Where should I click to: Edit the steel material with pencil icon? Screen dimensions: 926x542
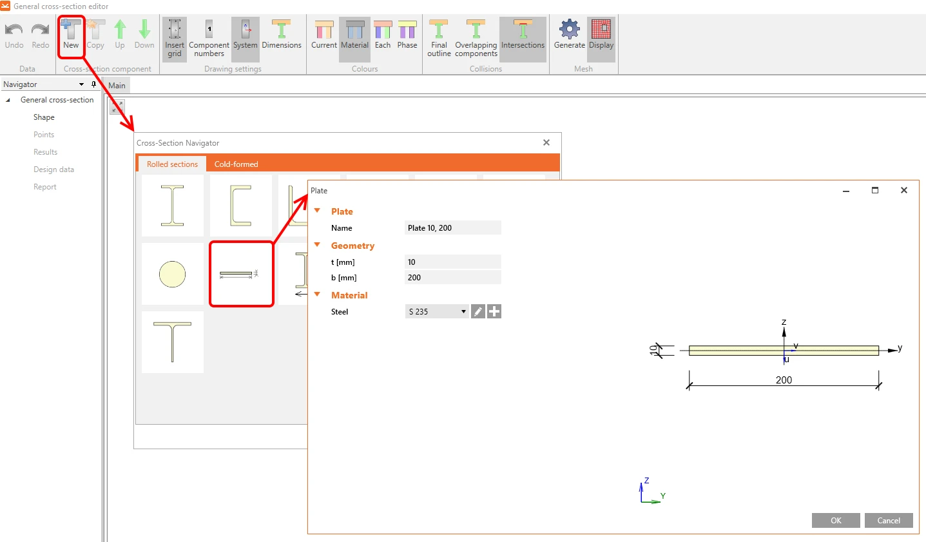pos(478,311)
